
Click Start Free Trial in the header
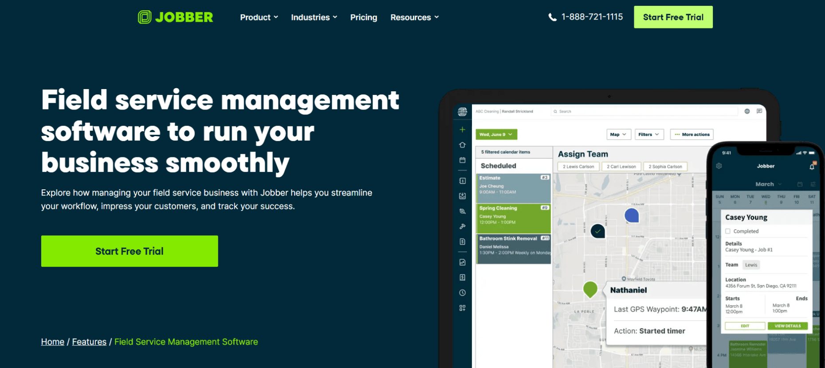673,17
